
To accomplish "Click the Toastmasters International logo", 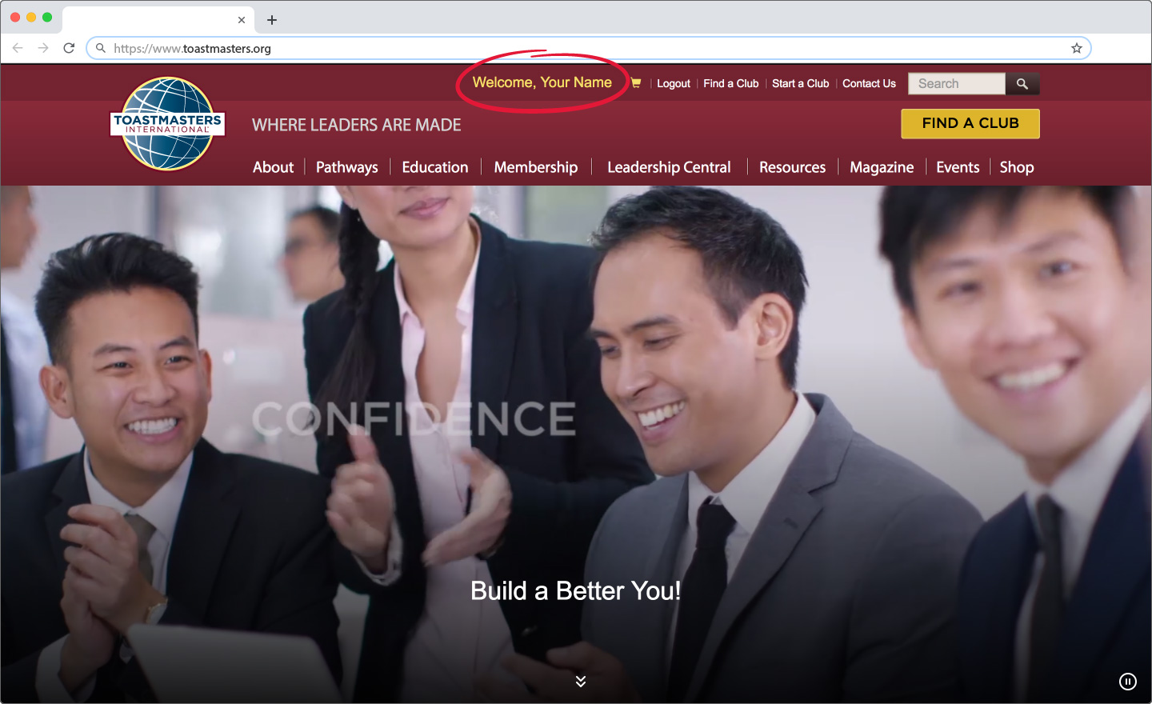I will [168, 124].
